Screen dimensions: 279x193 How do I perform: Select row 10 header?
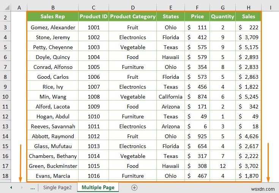pyautogui.click(x=5, y=97)
